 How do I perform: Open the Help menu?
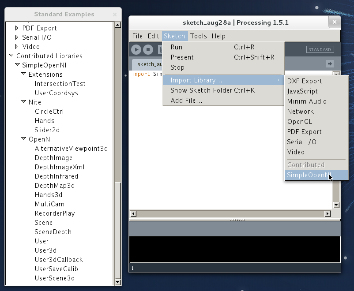click(x=218, y=36)
